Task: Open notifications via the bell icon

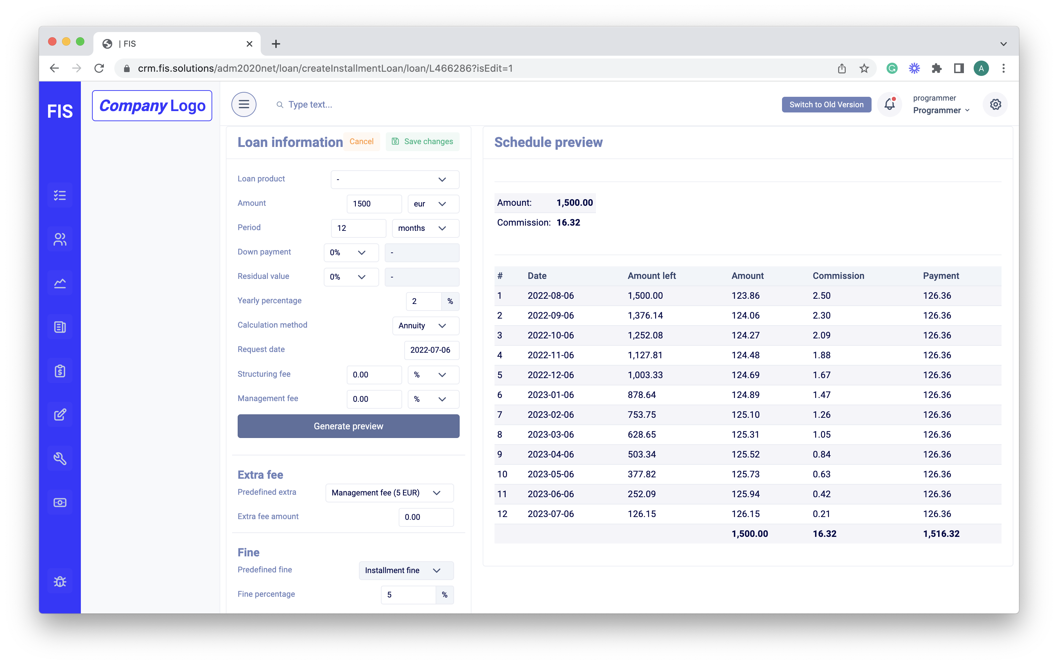Action: pyautogui.click(x=889, y=104)
